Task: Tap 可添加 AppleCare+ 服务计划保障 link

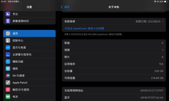Action: (84, 29)
